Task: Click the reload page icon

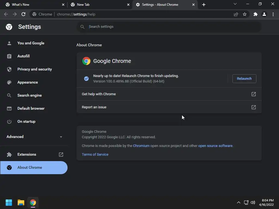Action: (23, 14)
